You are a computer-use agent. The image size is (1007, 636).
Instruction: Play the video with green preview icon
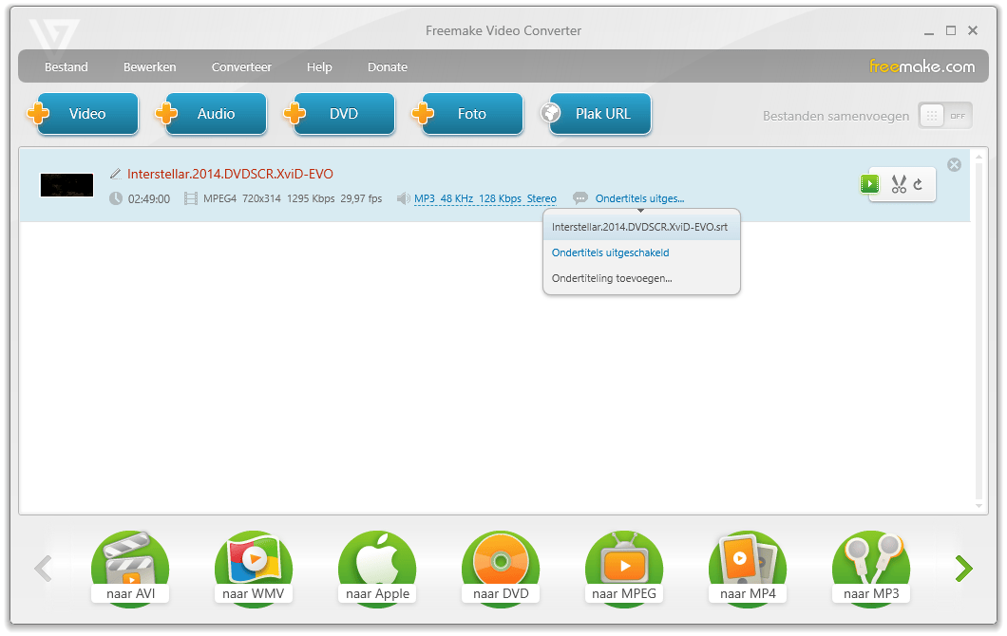(x=869, y=184)
